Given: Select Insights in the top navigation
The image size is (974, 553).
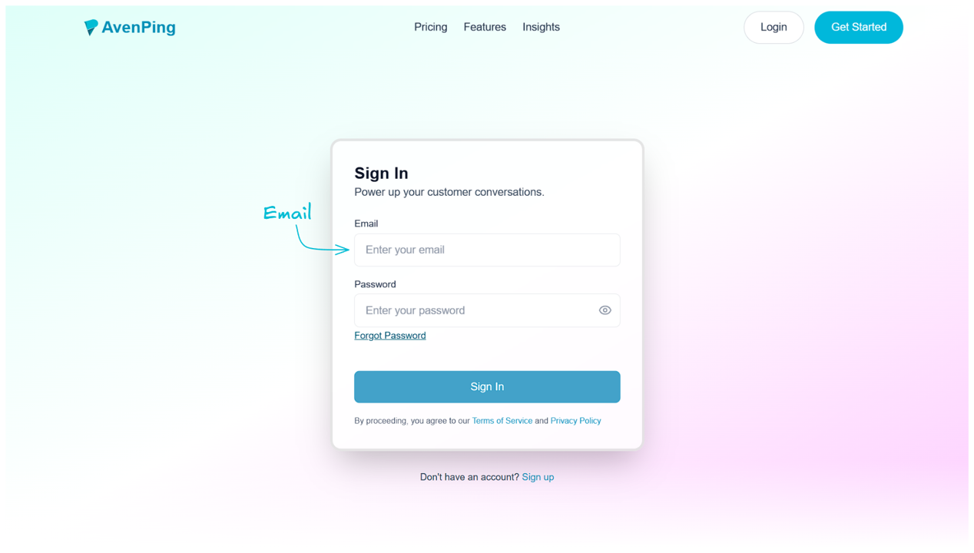Looking at the screenshot, I should 541,27.
